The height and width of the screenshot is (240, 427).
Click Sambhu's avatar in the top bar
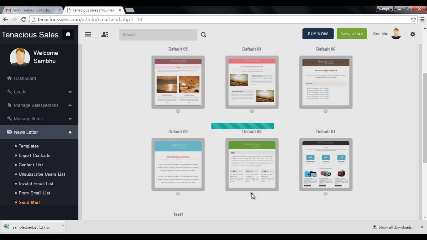[x=396, y=34]
